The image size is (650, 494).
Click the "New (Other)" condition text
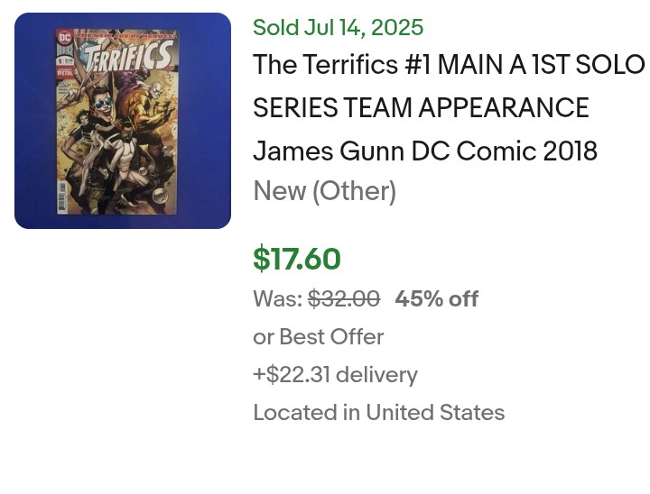coord(325,191)
